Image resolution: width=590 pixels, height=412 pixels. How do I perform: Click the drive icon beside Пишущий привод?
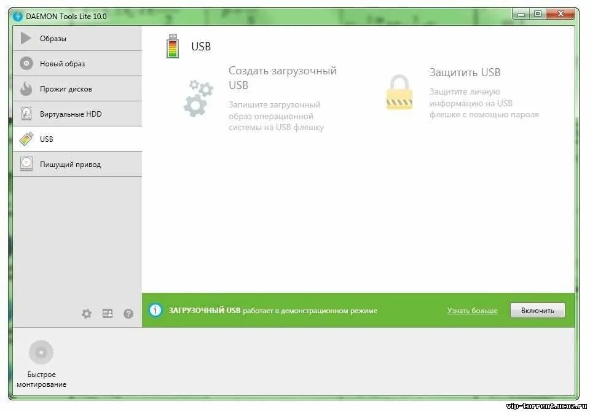pos(26,164)
